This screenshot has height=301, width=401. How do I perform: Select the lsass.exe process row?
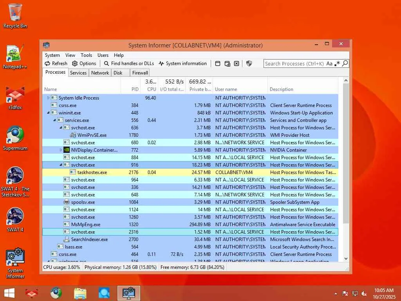click(x=190, y=247)
